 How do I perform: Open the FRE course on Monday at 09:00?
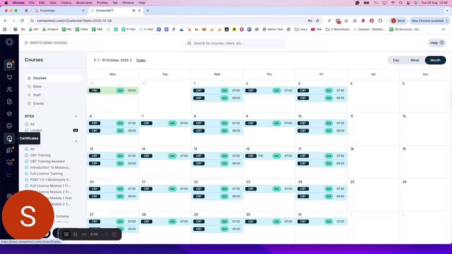pos(113,91)
